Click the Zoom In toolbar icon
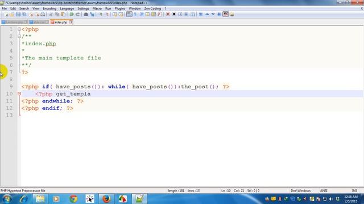 101,14
